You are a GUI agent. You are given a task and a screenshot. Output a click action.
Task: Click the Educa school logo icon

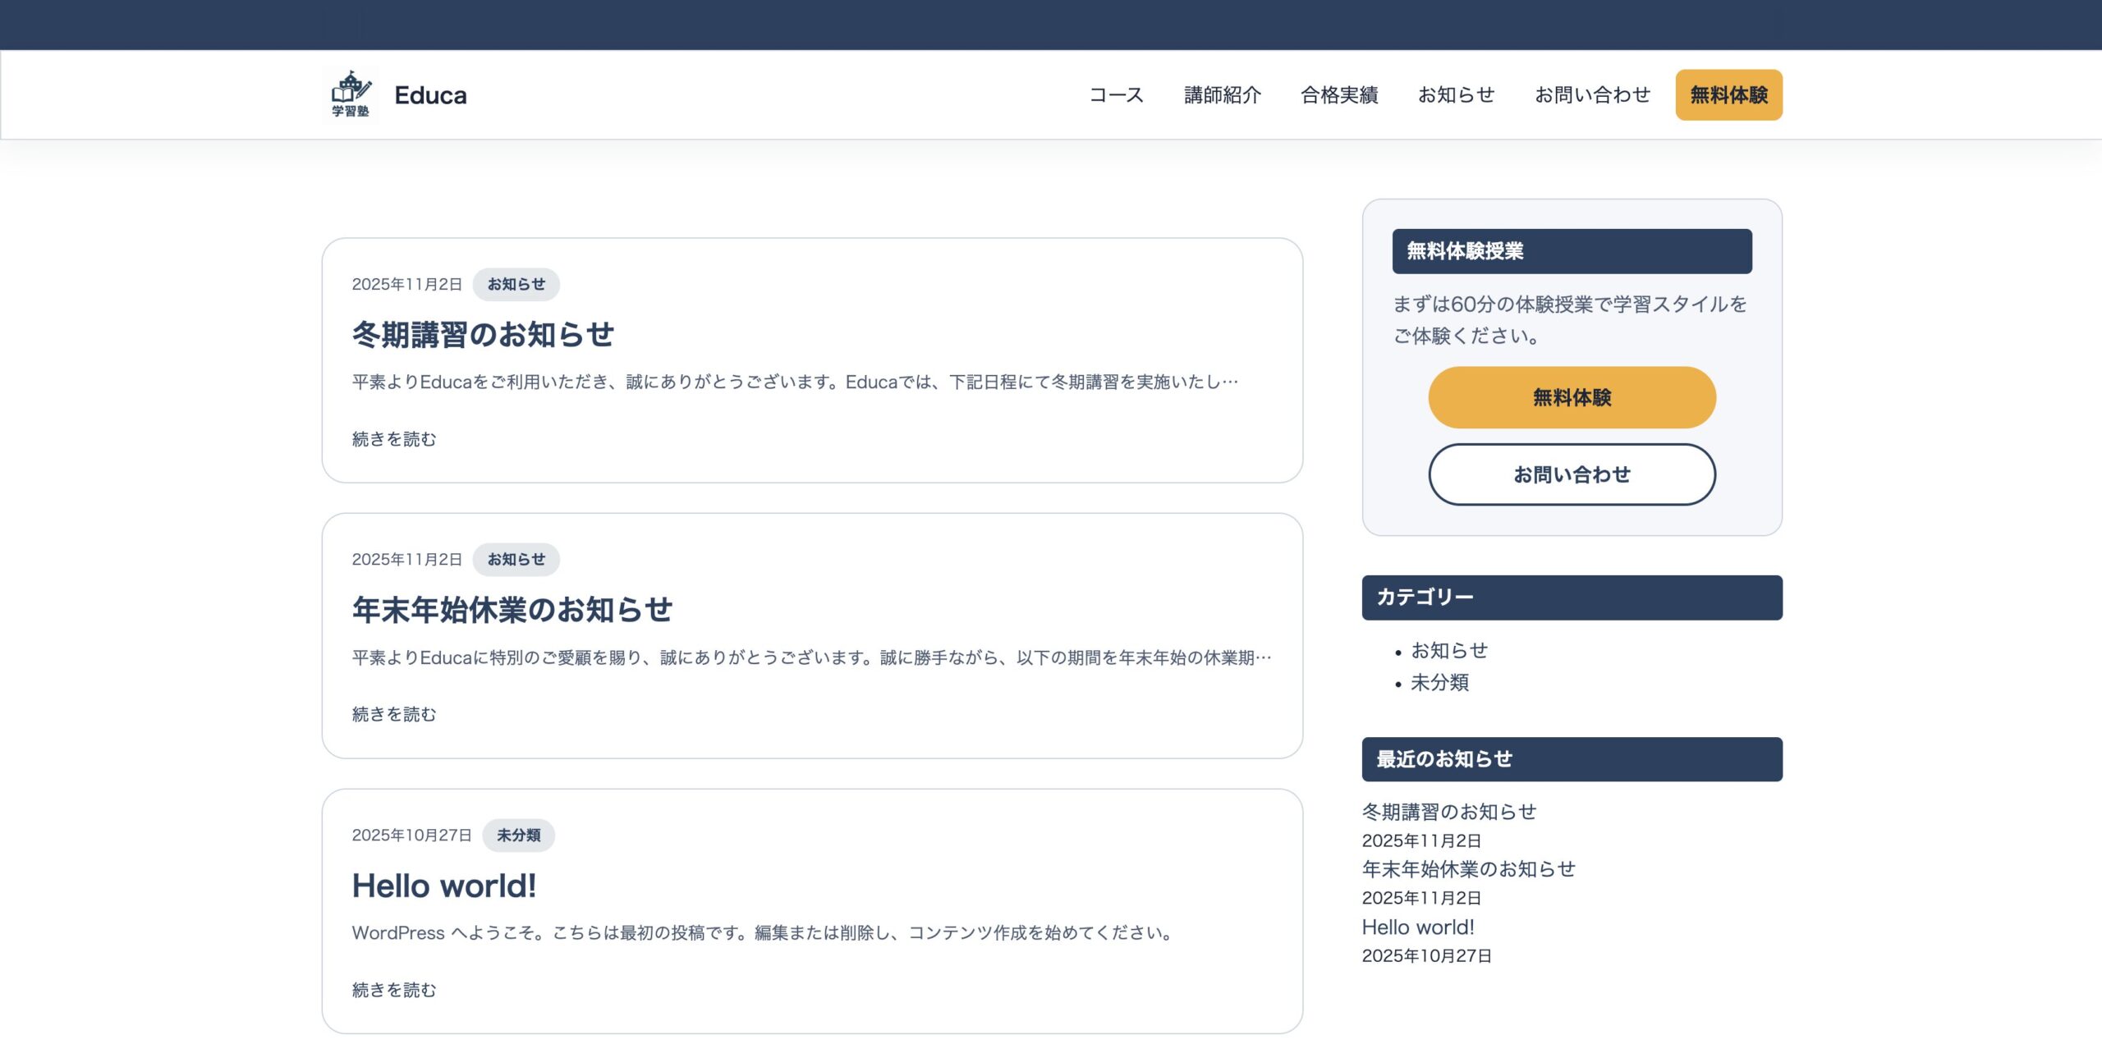[x=351, y=94]
